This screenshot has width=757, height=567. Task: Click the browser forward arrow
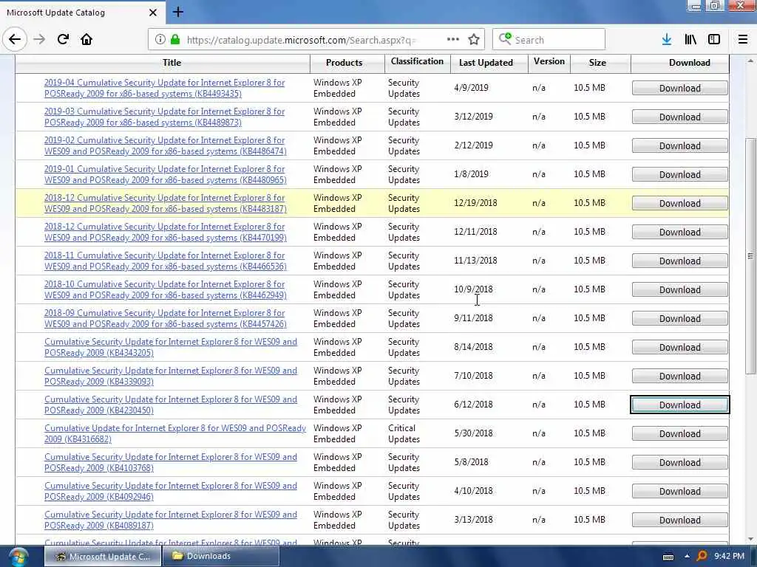tap(39, 40)
